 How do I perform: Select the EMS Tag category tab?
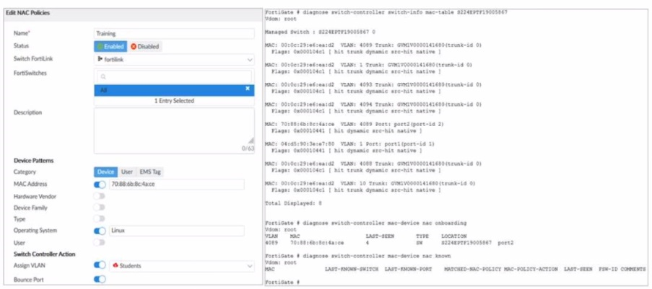pos(149,172)
